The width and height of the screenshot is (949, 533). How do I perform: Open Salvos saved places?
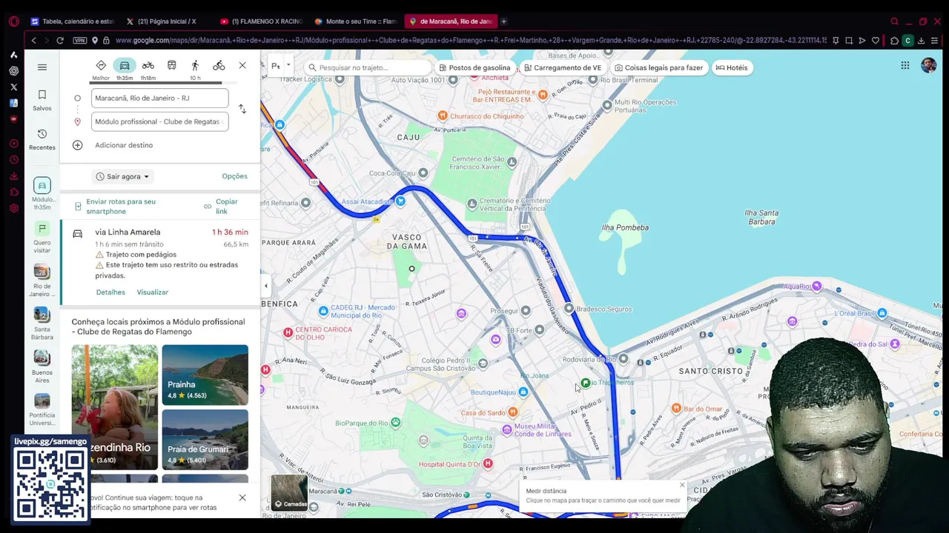tap(42, 100)
